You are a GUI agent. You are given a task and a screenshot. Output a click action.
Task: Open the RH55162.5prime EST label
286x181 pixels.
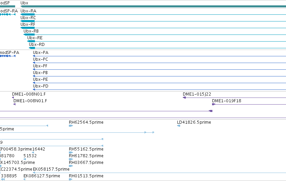click(x=86, y=149)
